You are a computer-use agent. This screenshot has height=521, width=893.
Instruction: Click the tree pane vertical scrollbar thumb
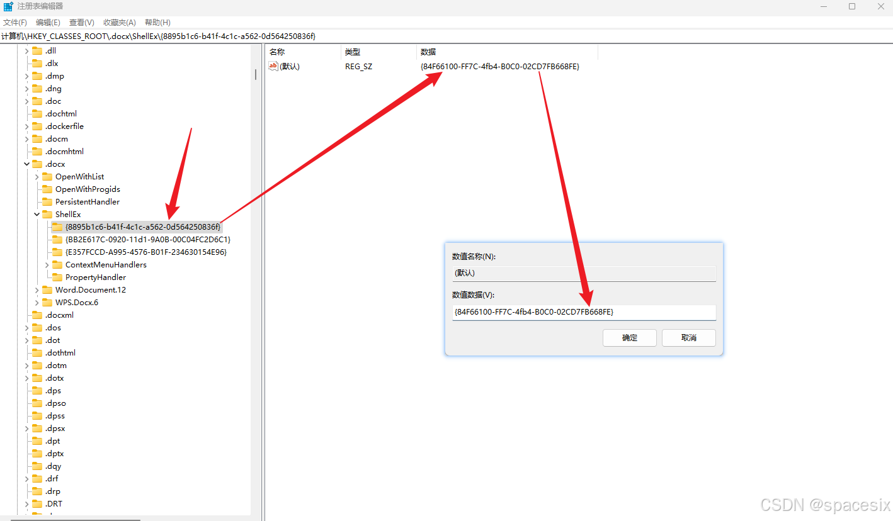coord(255,74)
